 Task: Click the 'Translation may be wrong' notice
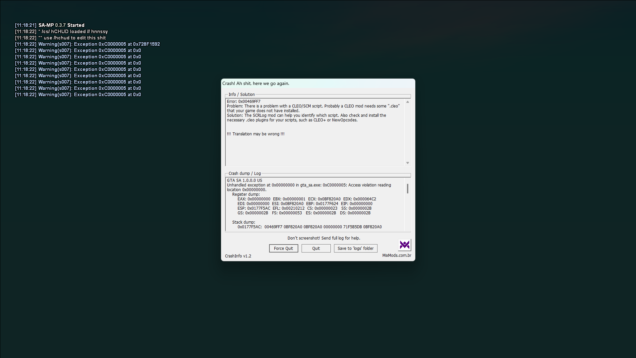point(256,134)
